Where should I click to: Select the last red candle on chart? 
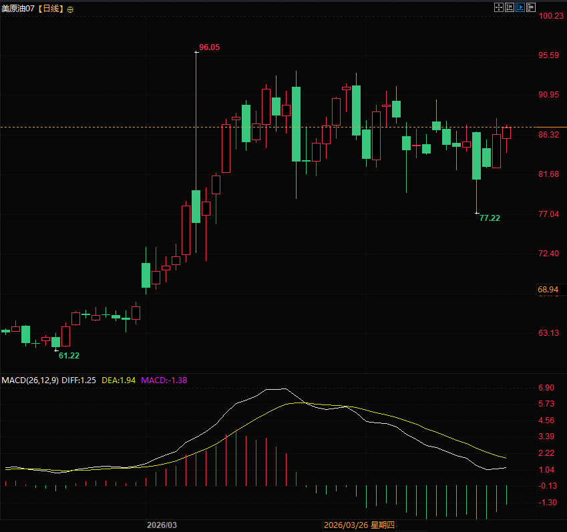click(506, 133)
